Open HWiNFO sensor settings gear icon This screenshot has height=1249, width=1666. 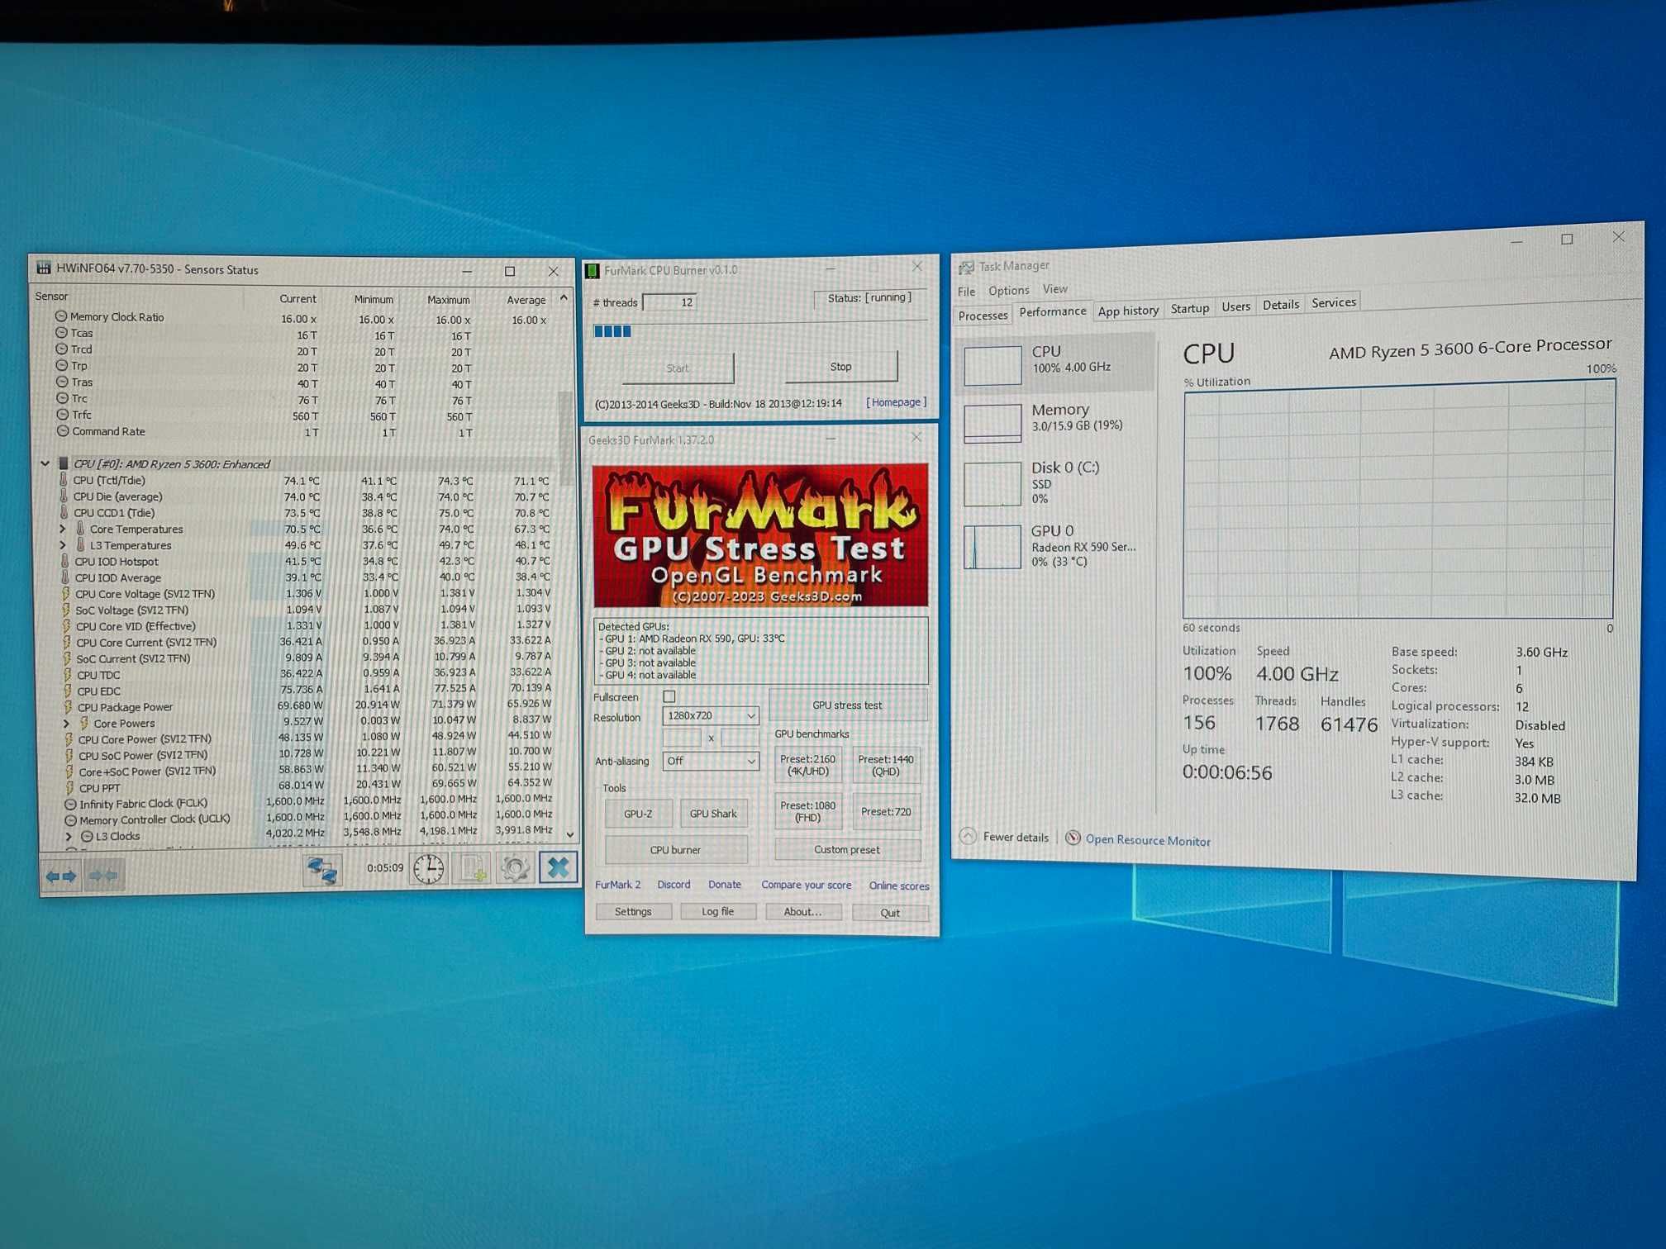click(516, 868)
